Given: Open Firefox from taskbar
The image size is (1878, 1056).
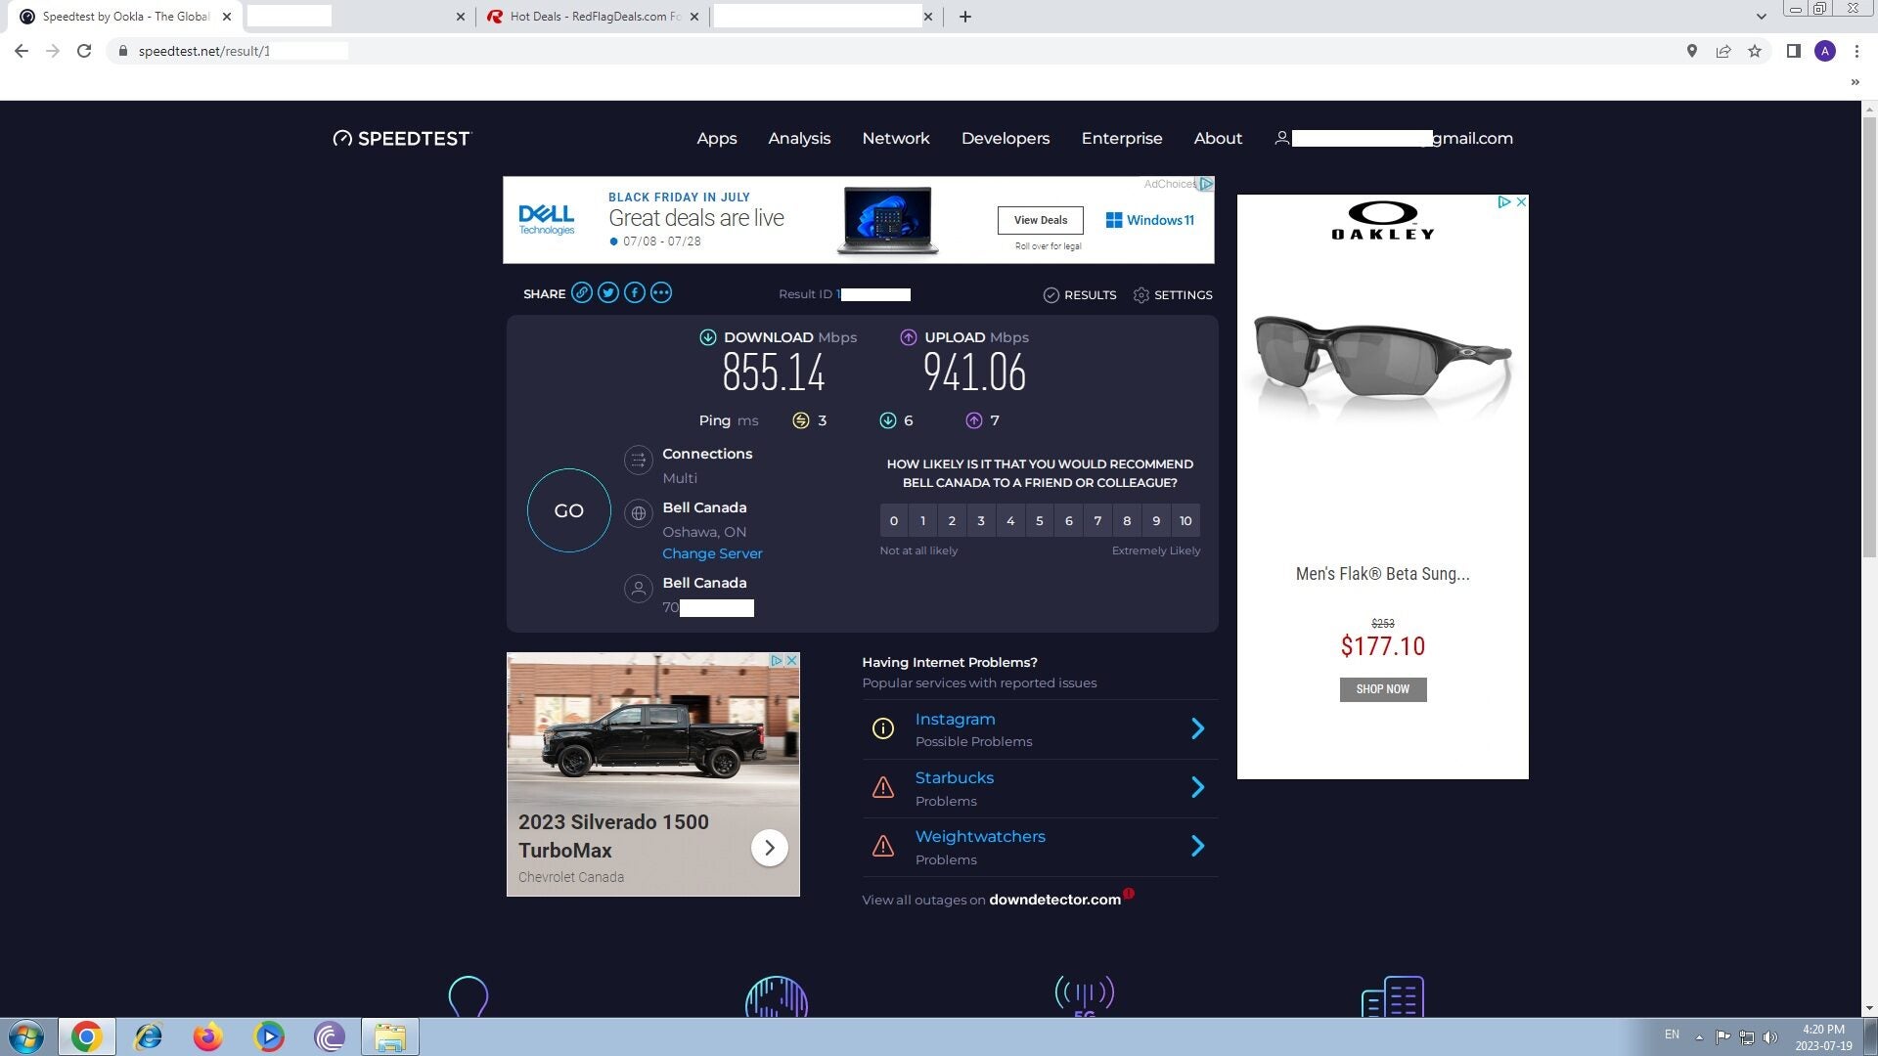Looking at the screenshot, I should click(207, 1036).
